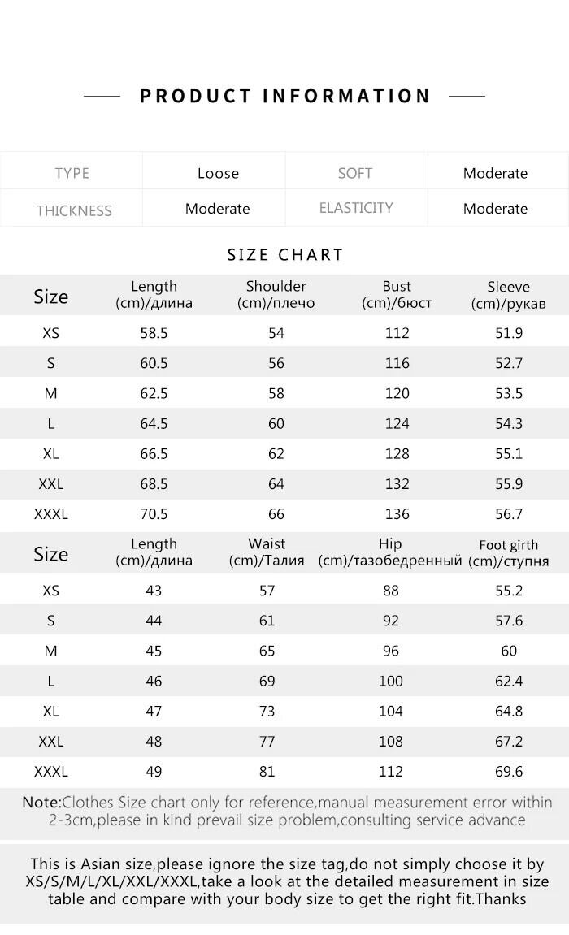Screen dimensions: 569x935
Task: Click the Hip (cm) column header
Action: 390,552
